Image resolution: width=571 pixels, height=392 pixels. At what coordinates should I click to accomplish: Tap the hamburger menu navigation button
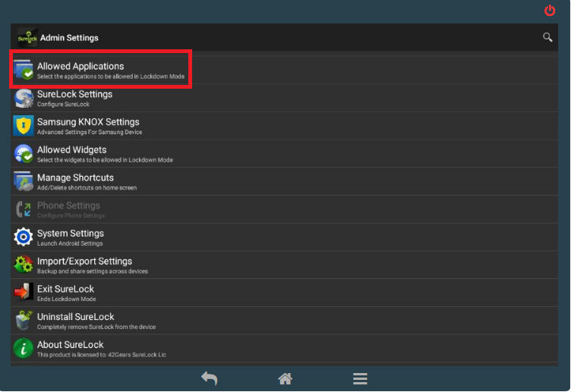(x=360, y=378)
